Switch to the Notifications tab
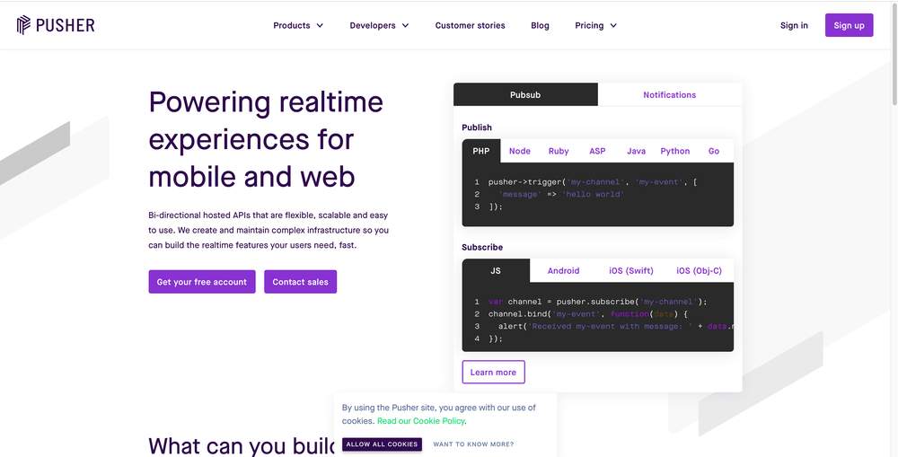Viewport: 898px width, 457px height. pyautogui.click(x=670, y=94)
